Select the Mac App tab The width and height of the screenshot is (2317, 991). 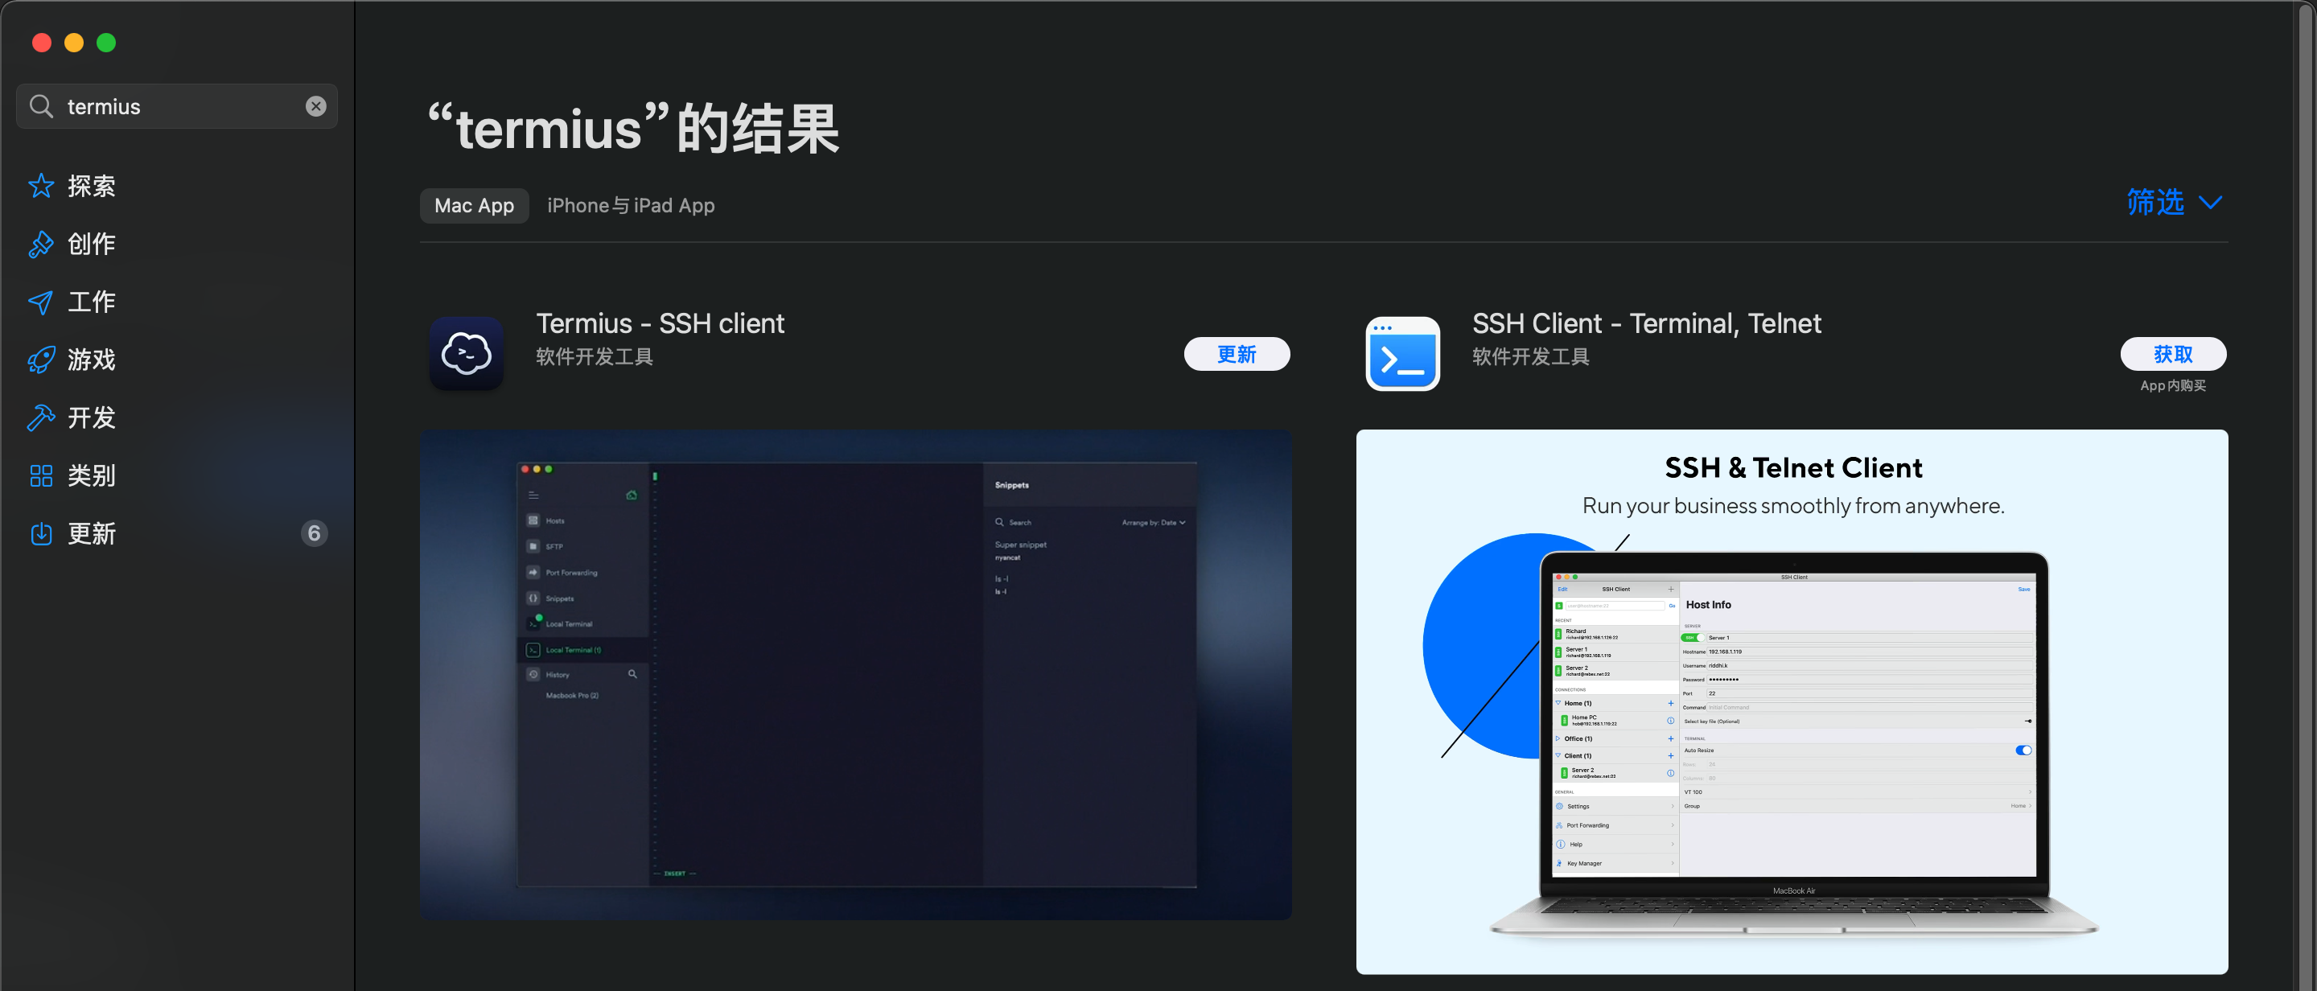tap(474, 206)
